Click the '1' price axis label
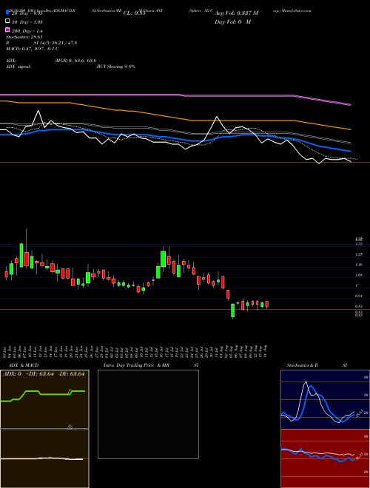Viewport: 370px width, 488px height. (x=357, y=285)
